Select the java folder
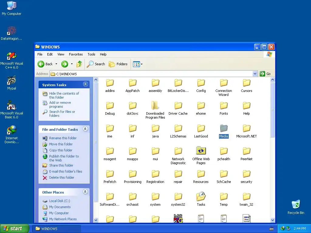 [x=155, y=131]
